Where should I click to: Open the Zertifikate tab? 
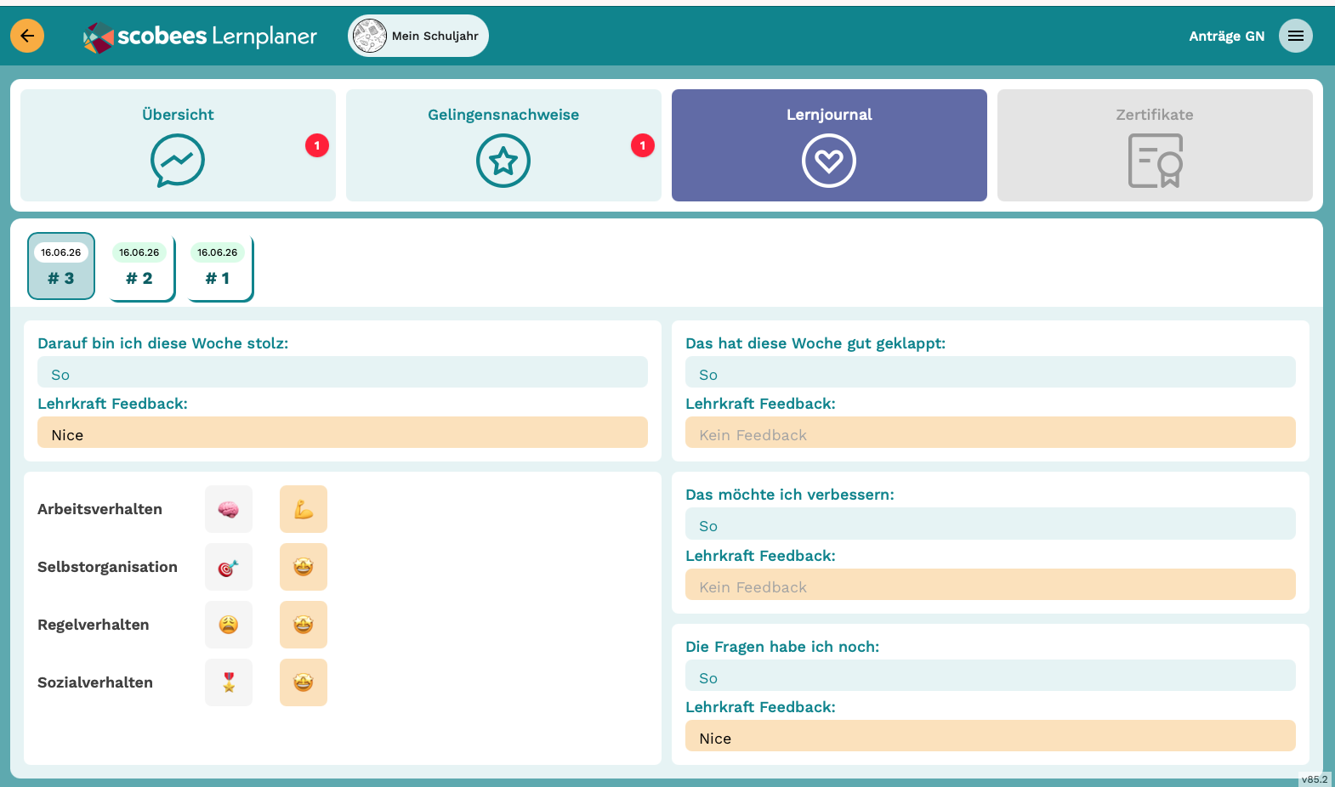(x=1155, y=145)
